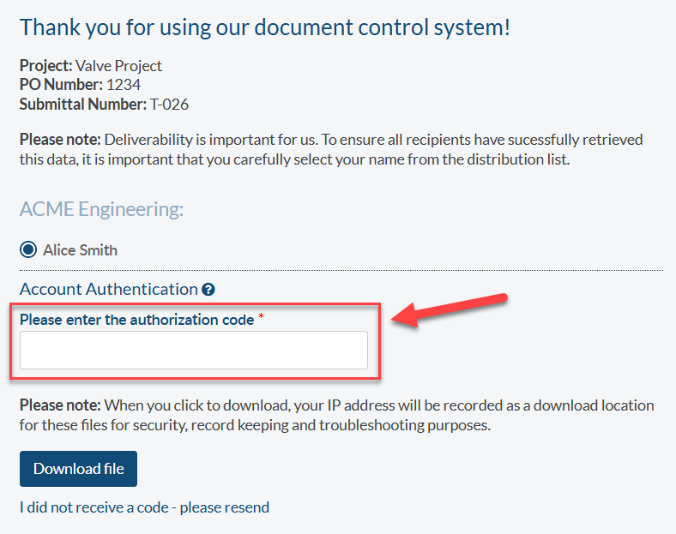676x534 pixels.
Task: Click the red required asterisk marker
Action: (x=261, y=319)
